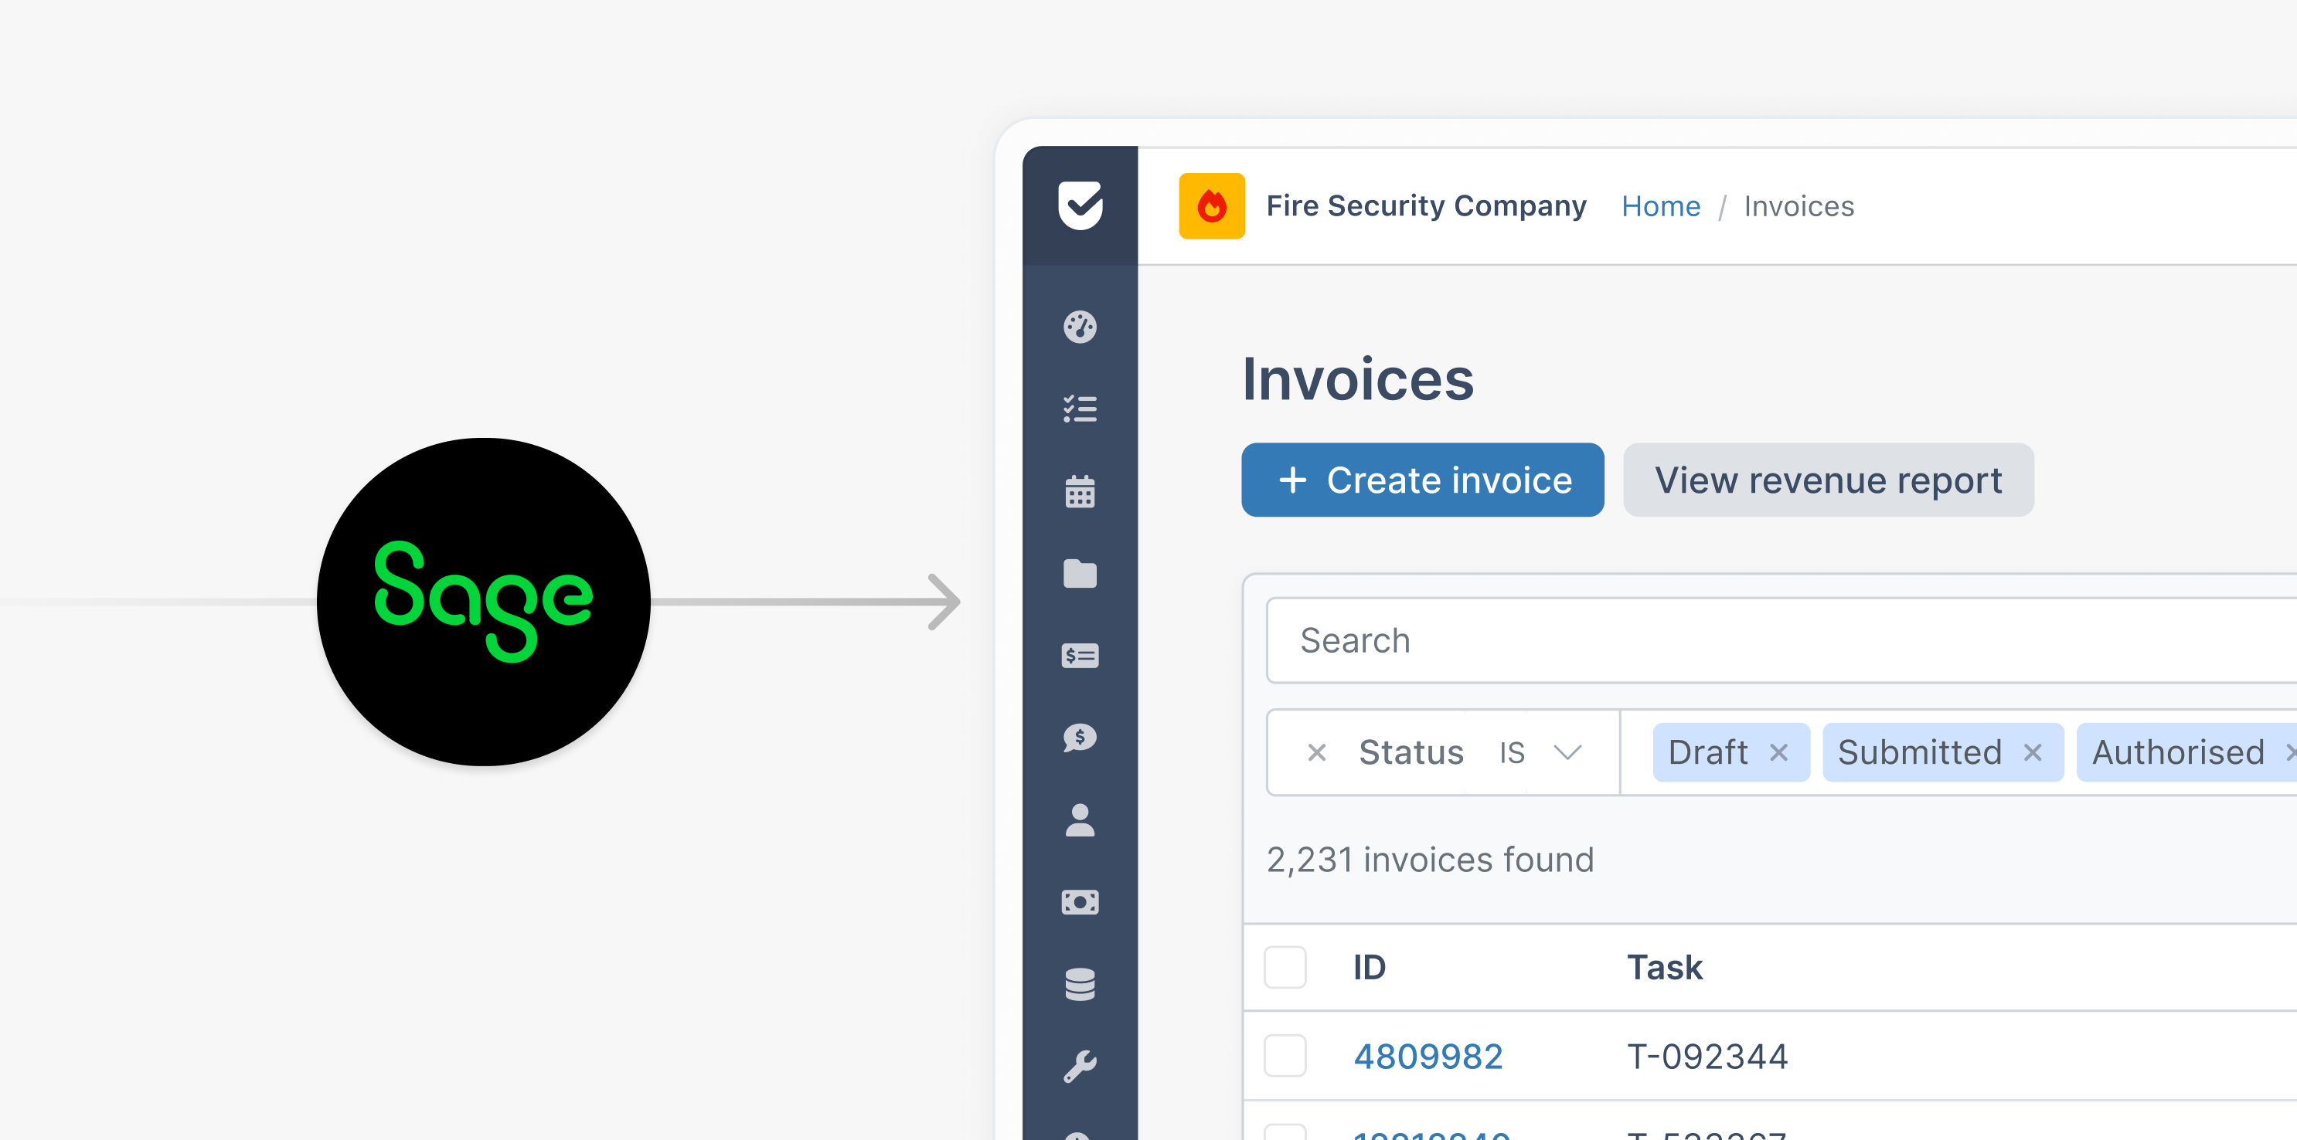Open the calendar sidebar icon

point(1080,491)
